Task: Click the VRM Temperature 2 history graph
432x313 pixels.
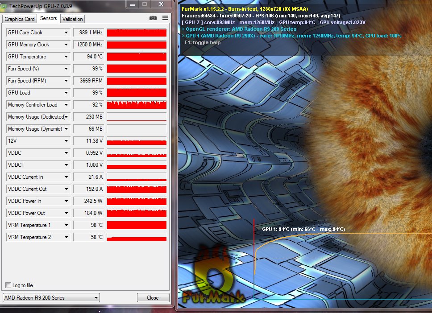Action: pos(137,237)
